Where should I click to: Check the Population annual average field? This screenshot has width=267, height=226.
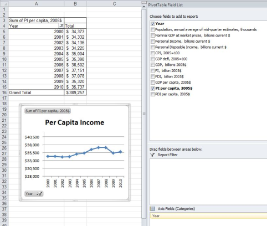coord(153,29)
